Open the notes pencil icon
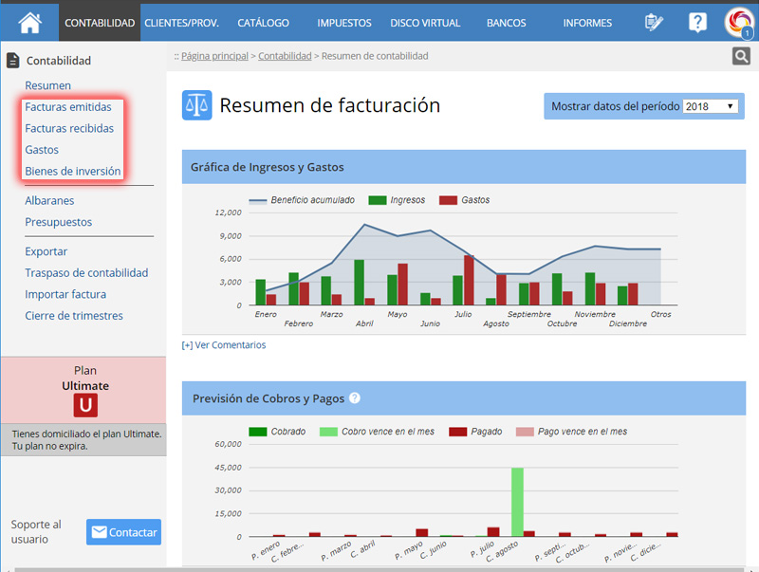Image resolution: width=759 pixels, height=572 pixels. click(653, 22)
